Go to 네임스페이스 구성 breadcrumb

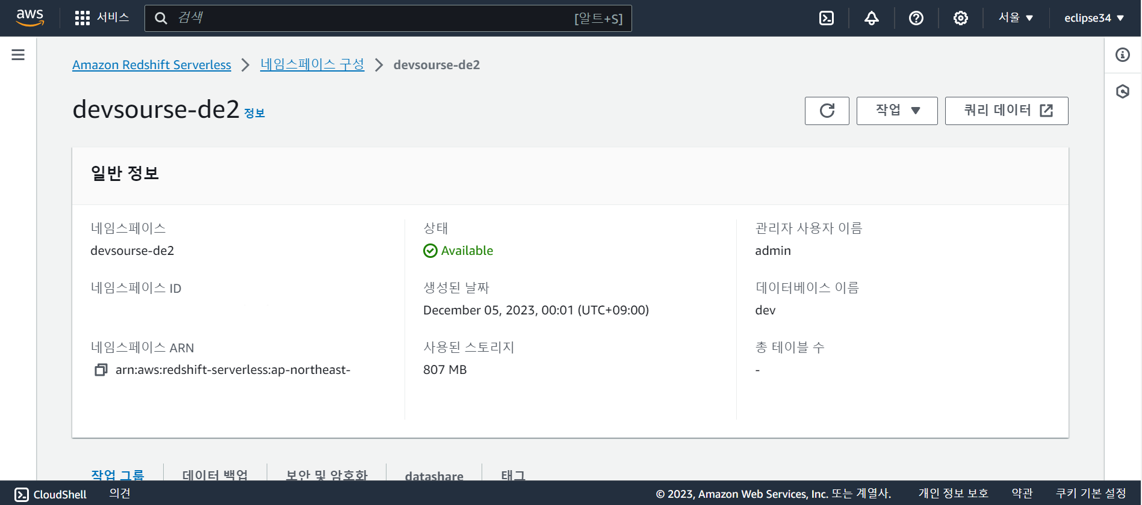coord(312,64)
